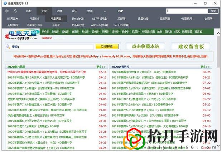The image size is (222, 152).
Task: Click the red 收藏本站 link
Action: point(47,38)
